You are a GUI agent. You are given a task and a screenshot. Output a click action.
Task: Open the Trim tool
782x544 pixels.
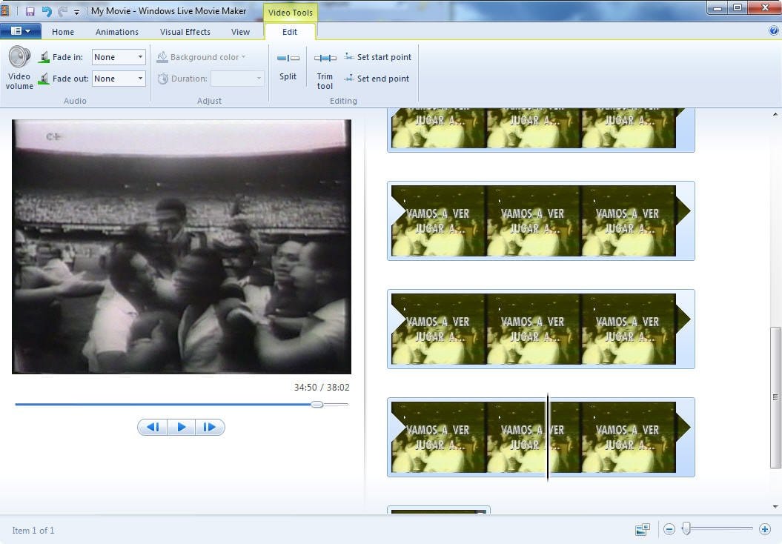tap(325, 58)
